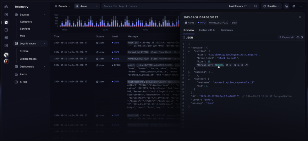Collapse the "system" JSON node
This screenshot has width=308, height=141.
[189, 79]
